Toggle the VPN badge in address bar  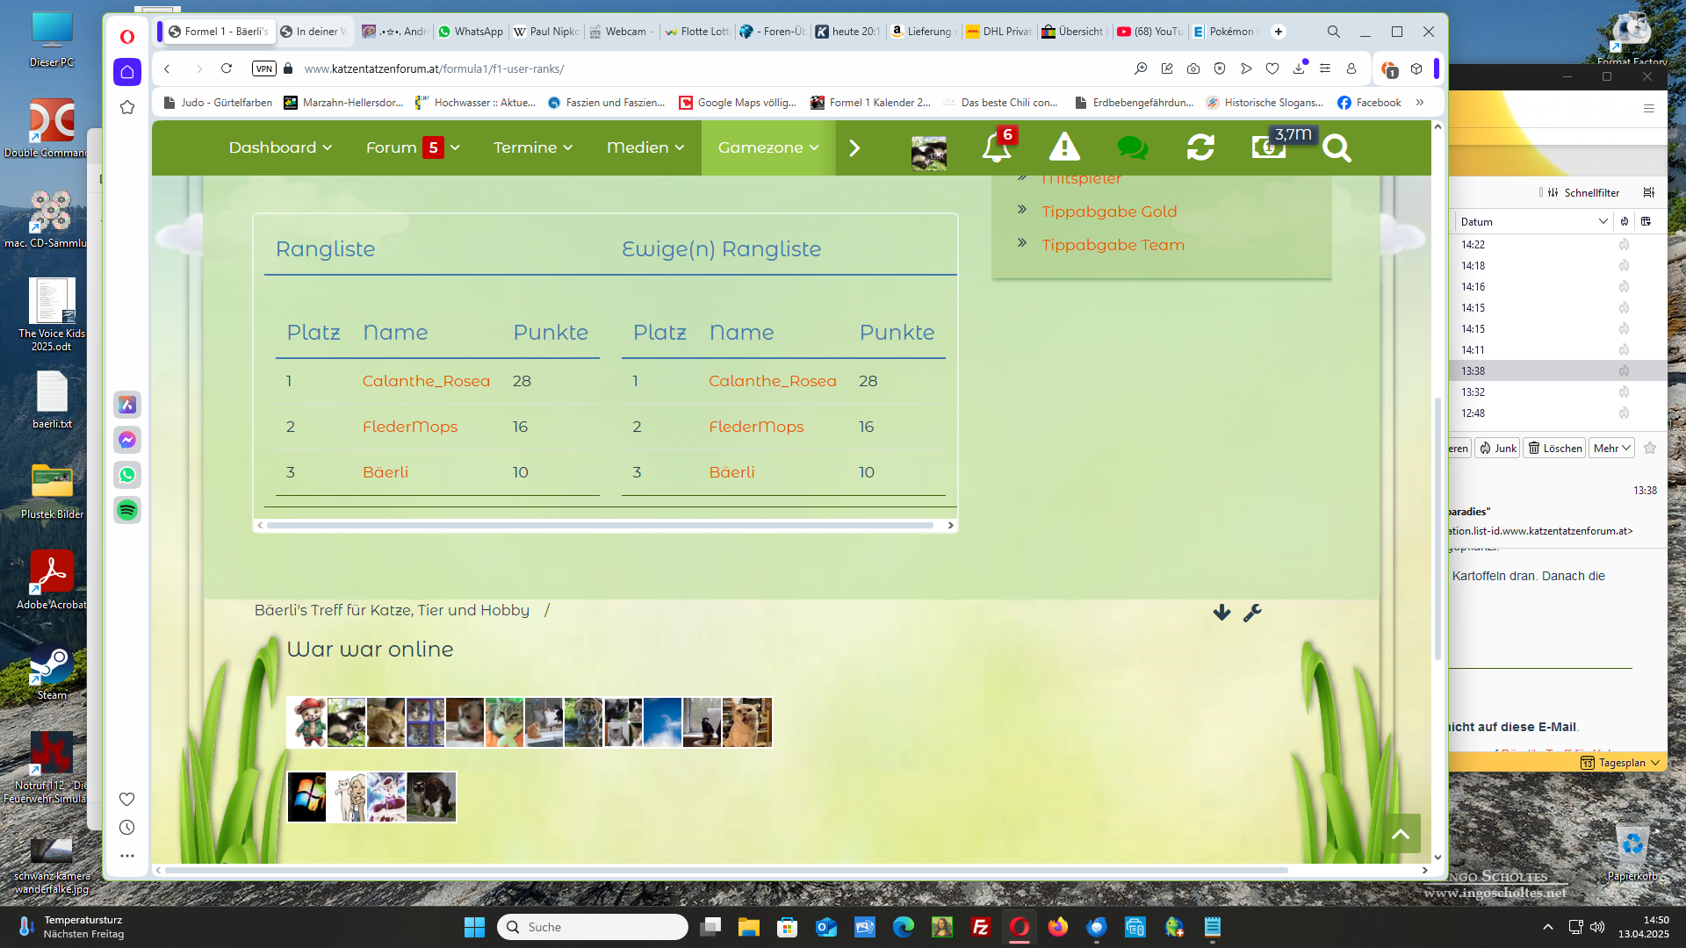[x=263, y=68]
